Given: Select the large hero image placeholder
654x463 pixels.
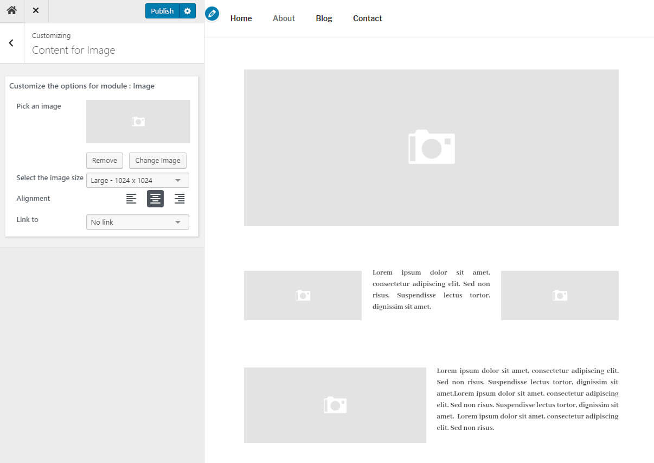Looking at the screenshot, I should (431, 147).
